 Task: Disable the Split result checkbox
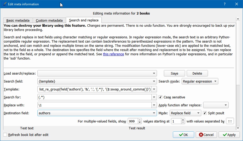coord(205,113)
